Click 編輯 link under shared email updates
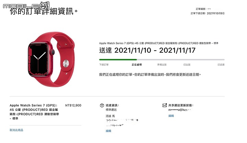Screen dimensions: 247x143 (x=171, y=116)
